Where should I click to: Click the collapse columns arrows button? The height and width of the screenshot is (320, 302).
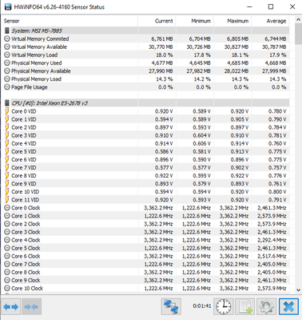31,307
